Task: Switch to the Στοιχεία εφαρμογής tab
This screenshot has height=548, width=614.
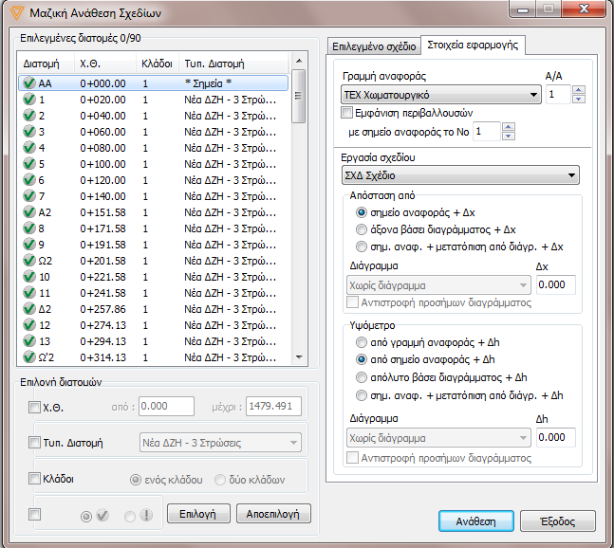Action: 473,45
